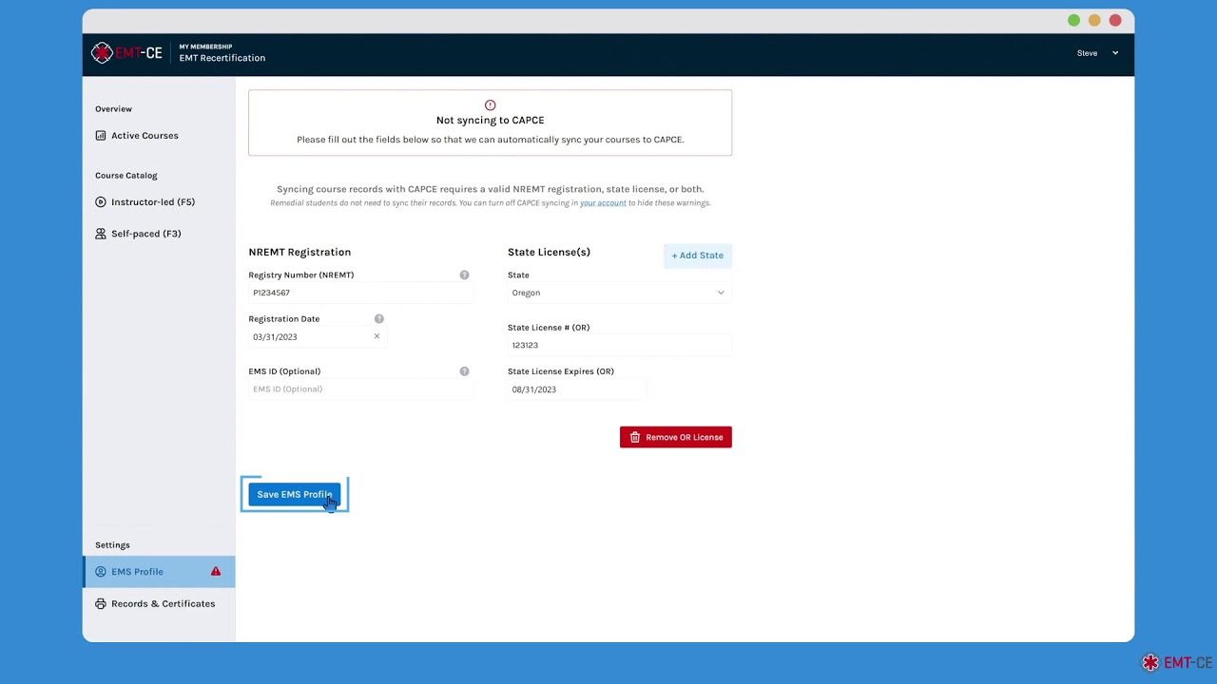This screenshot has width=1217, height=684.
Task: Click the EMT-CE logo in header
Action: point(126,53)
